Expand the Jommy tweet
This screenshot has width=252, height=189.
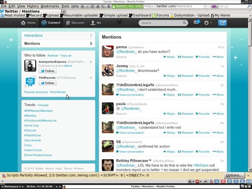tap(121, 76)
